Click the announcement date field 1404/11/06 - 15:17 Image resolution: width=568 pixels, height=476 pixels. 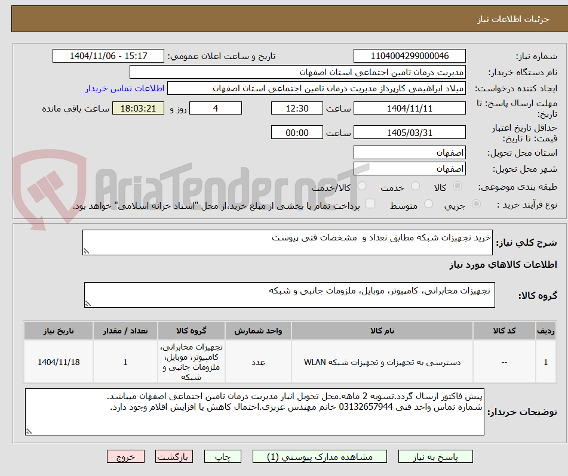click(x=108, y=56)
